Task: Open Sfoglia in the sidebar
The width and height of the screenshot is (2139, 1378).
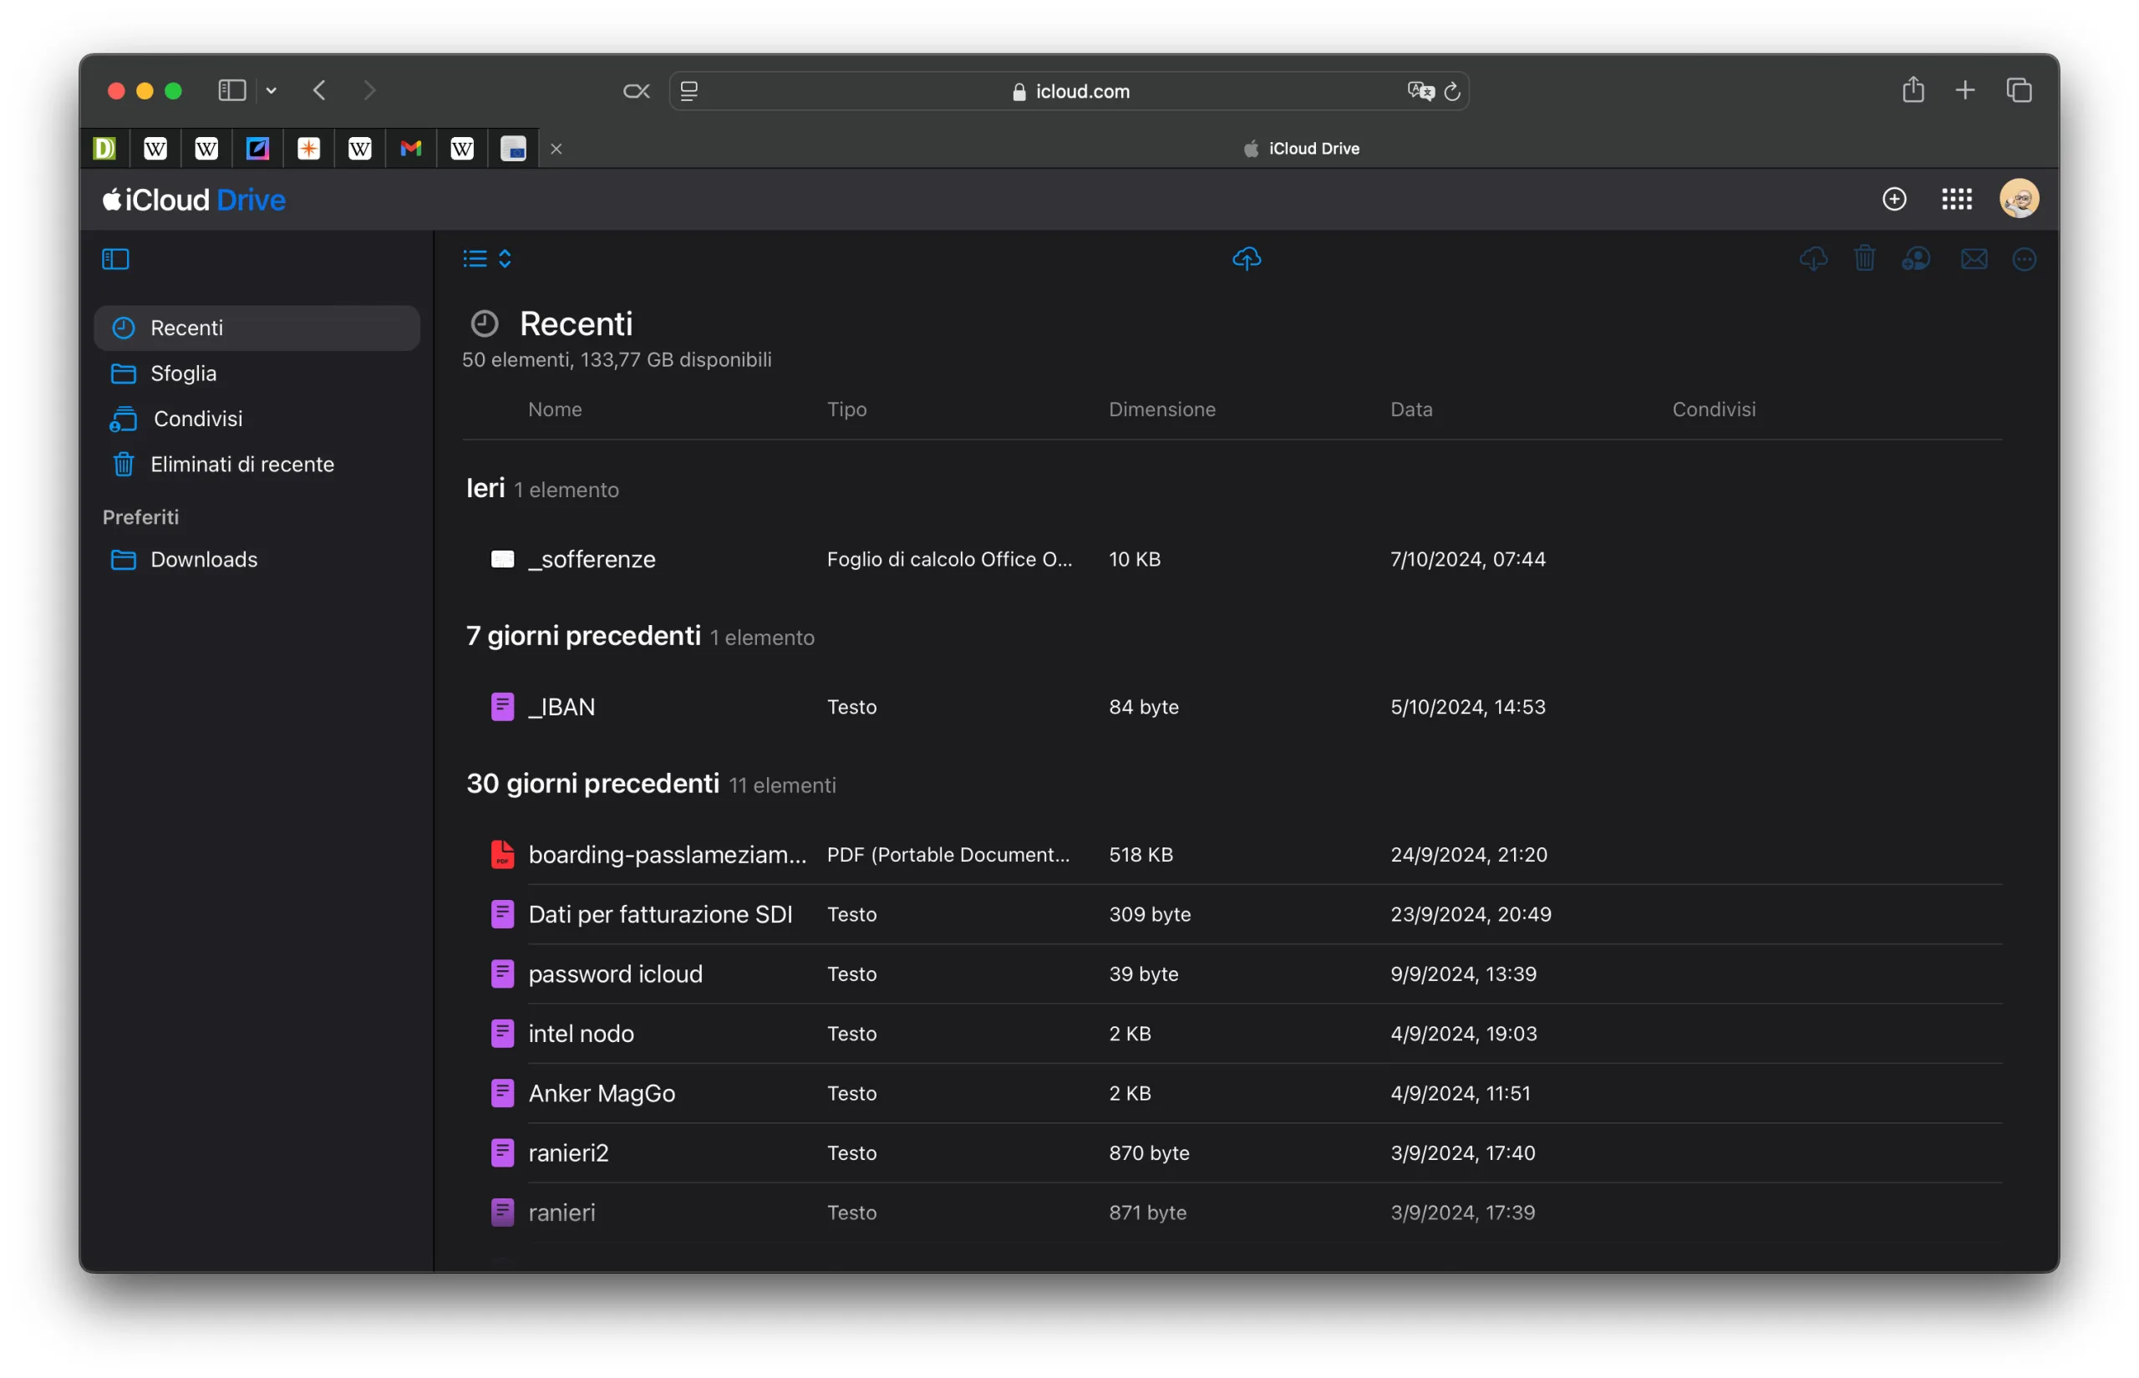Action: (257, 374)
